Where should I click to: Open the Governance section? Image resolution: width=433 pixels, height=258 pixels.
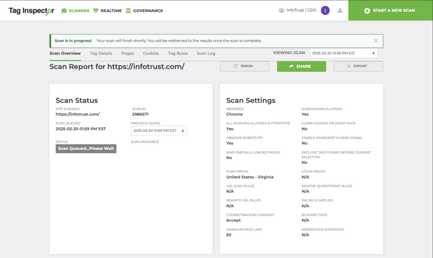tap(144, 11)
